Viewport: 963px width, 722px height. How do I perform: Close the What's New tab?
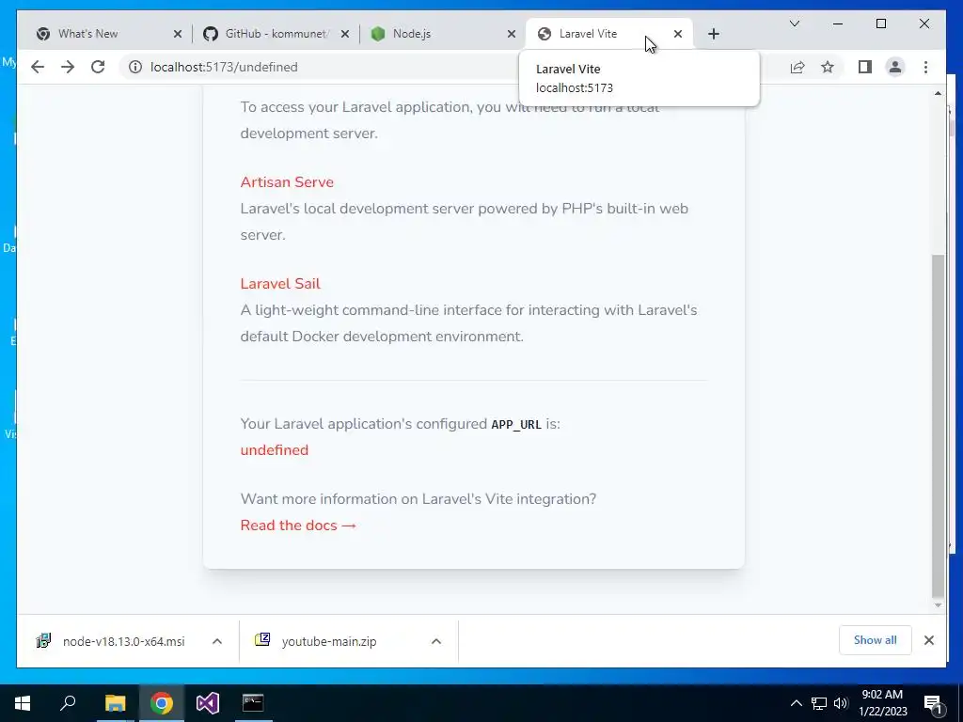pyautogui.click(x=178, y=34)
